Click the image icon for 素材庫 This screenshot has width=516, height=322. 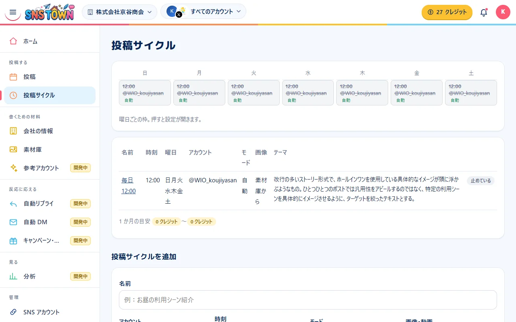coord(13,150)
